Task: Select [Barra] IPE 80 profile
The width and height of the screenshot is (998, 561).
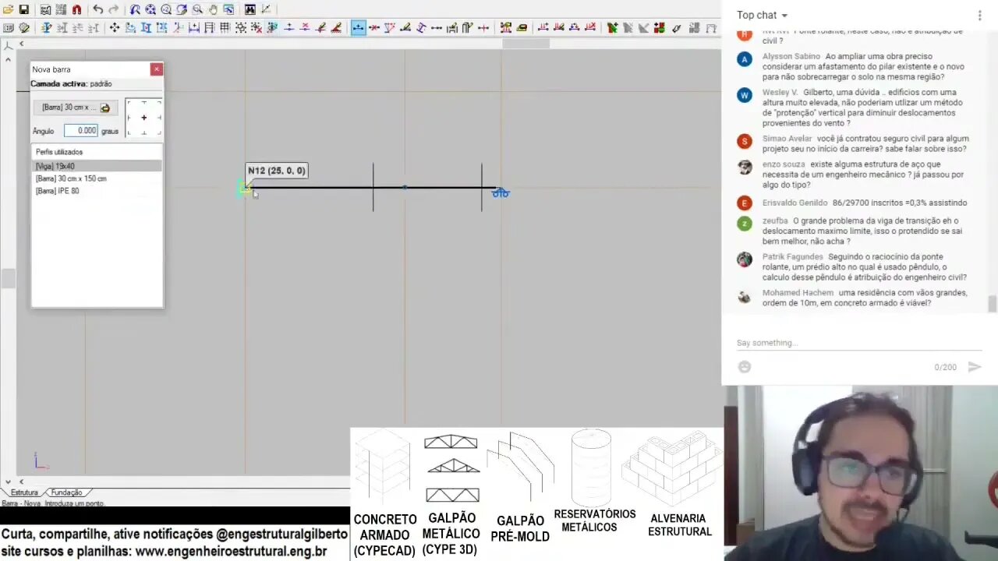Action: pos(97,191)
